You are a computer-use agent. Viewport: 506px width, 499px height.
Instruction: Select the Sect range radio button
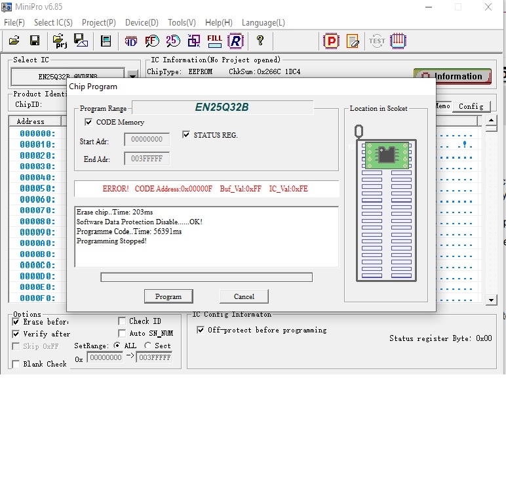coord(147,346)
